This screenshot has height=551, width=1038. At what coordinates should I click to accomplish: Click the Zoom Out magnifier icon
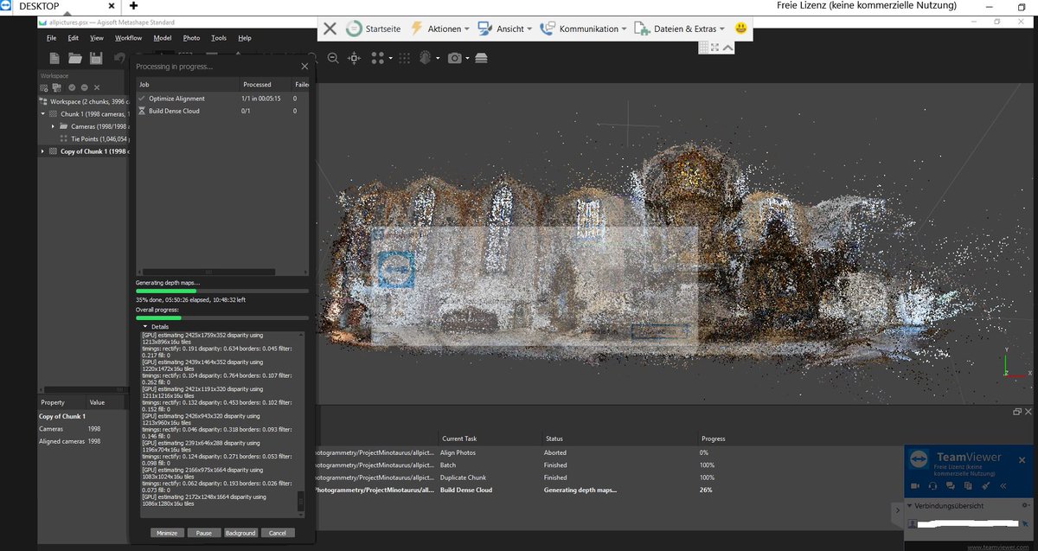(x=333, y=58)
